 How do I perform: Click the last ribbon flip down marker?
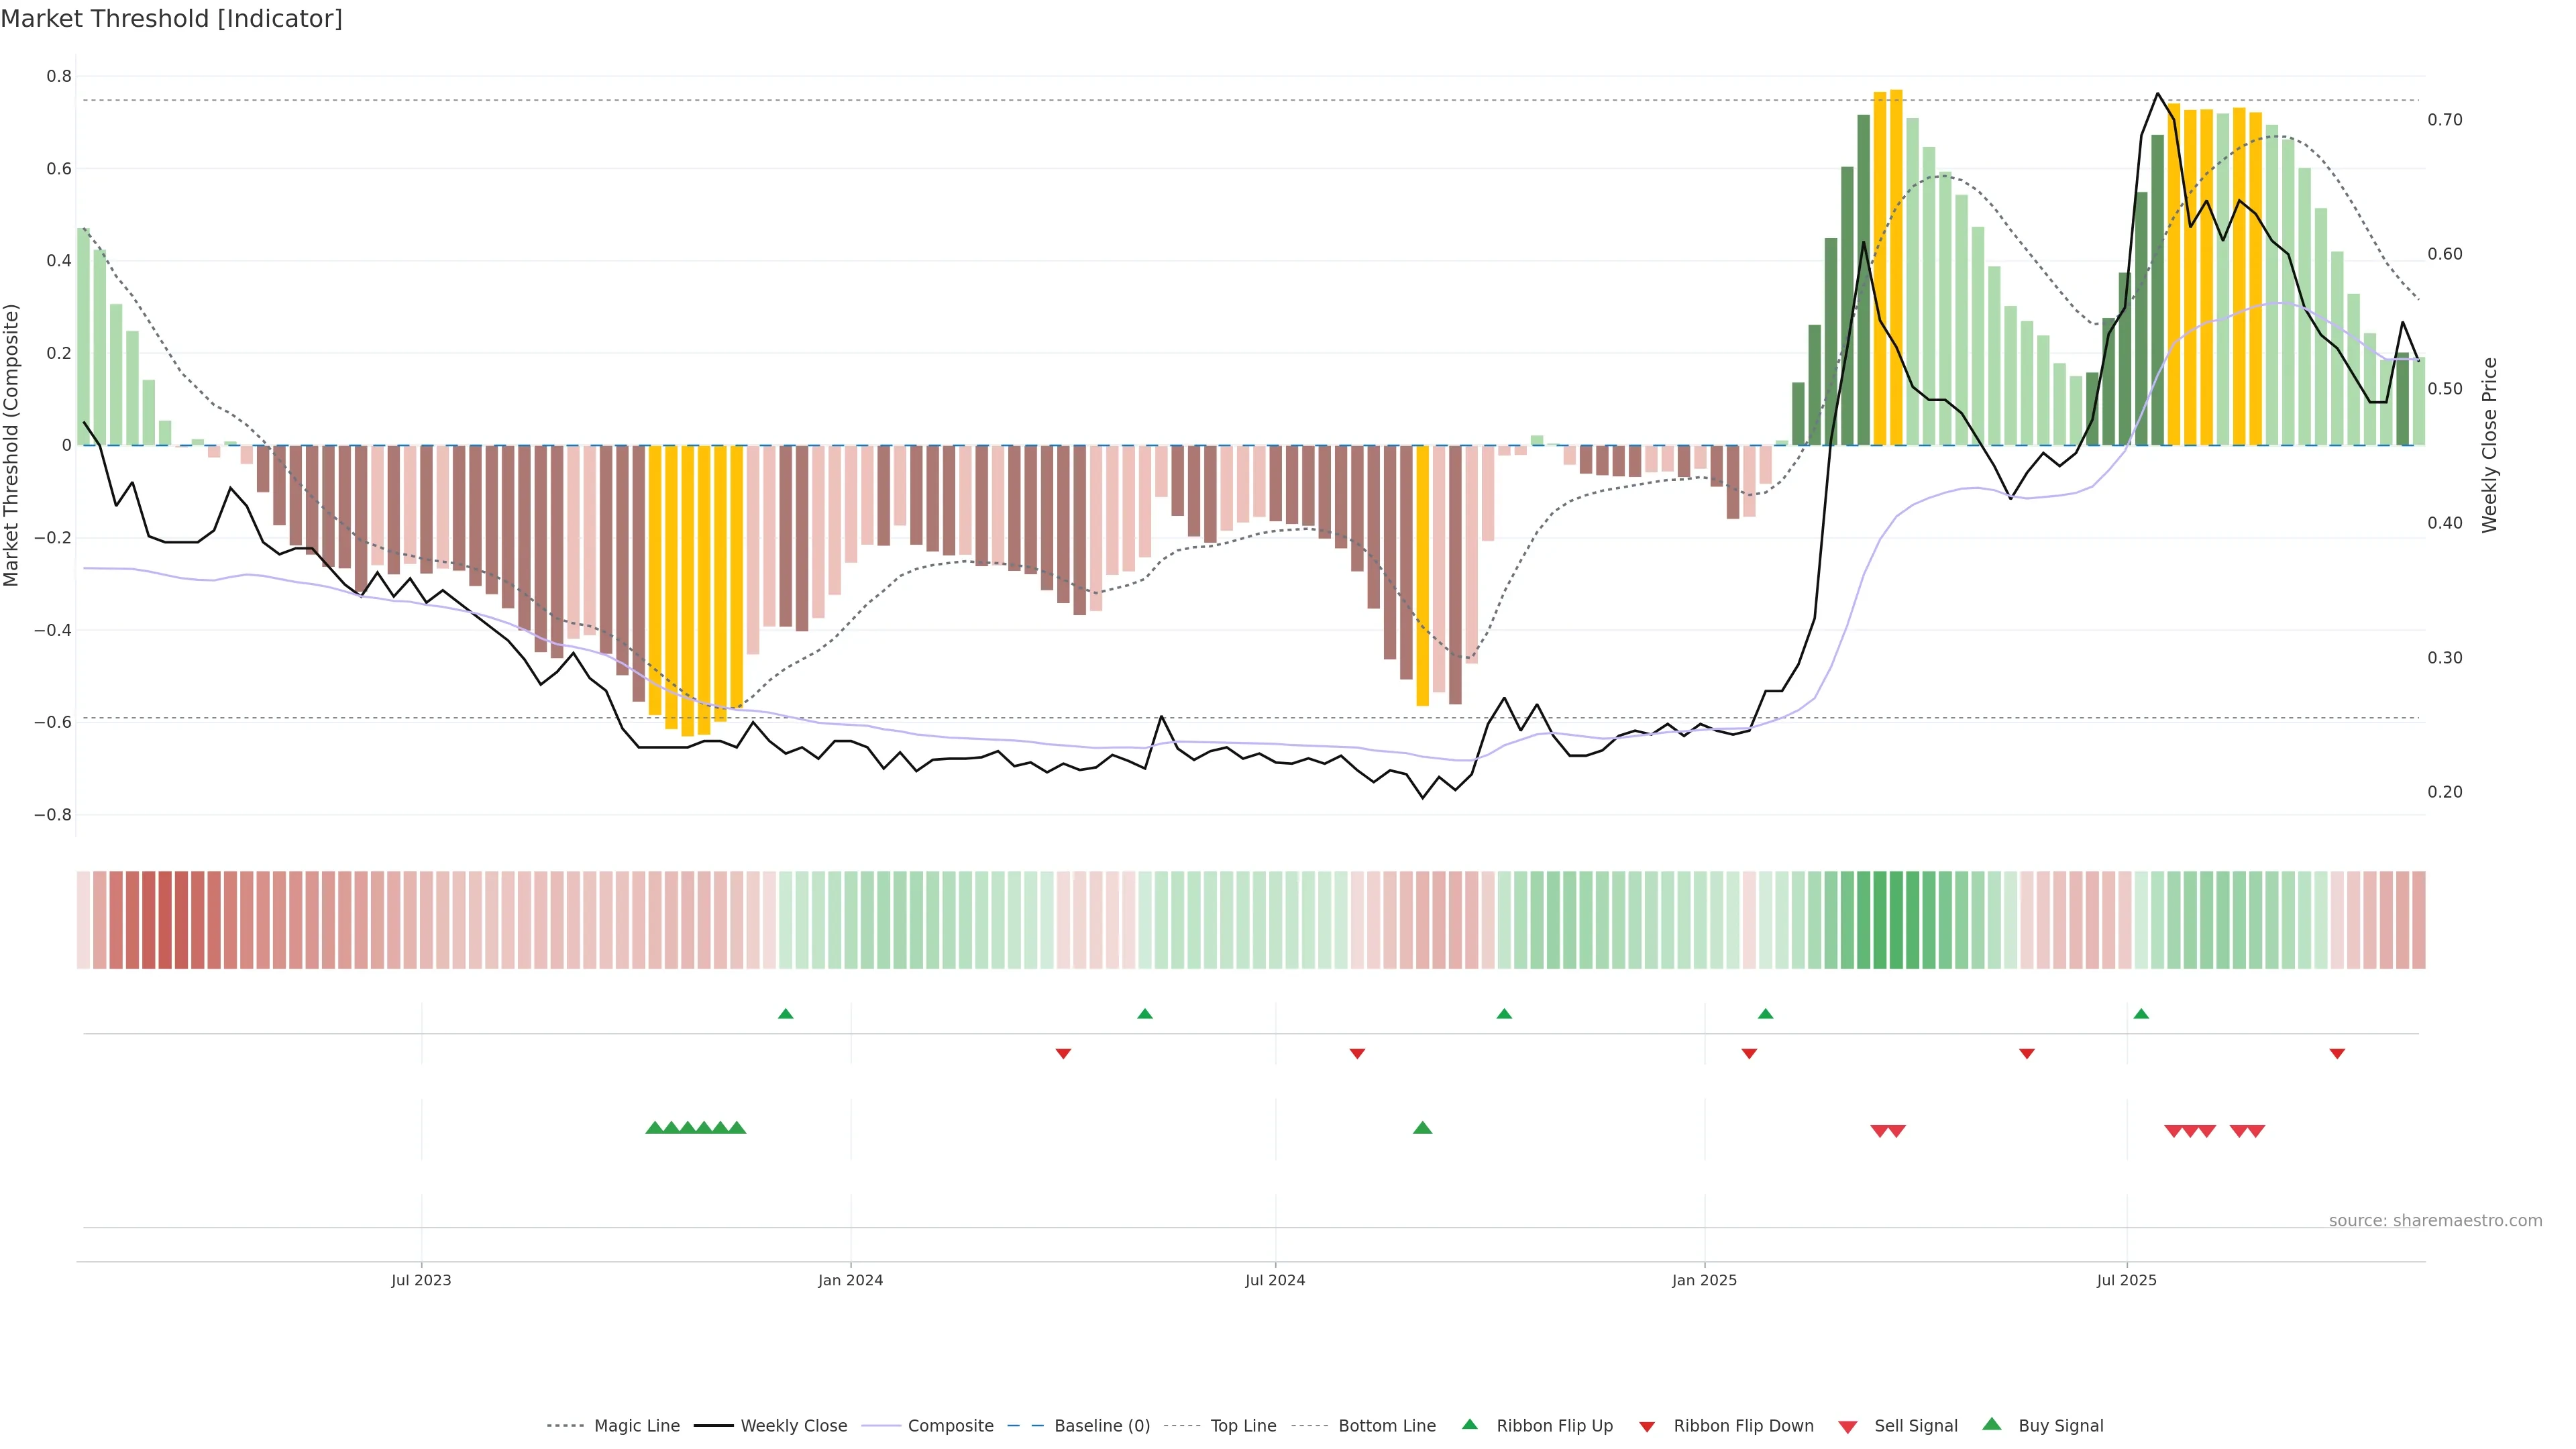[2337, 1053]
